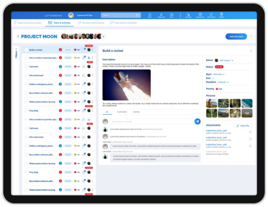
Task: Add team member with plus icon
Action: 103,36
